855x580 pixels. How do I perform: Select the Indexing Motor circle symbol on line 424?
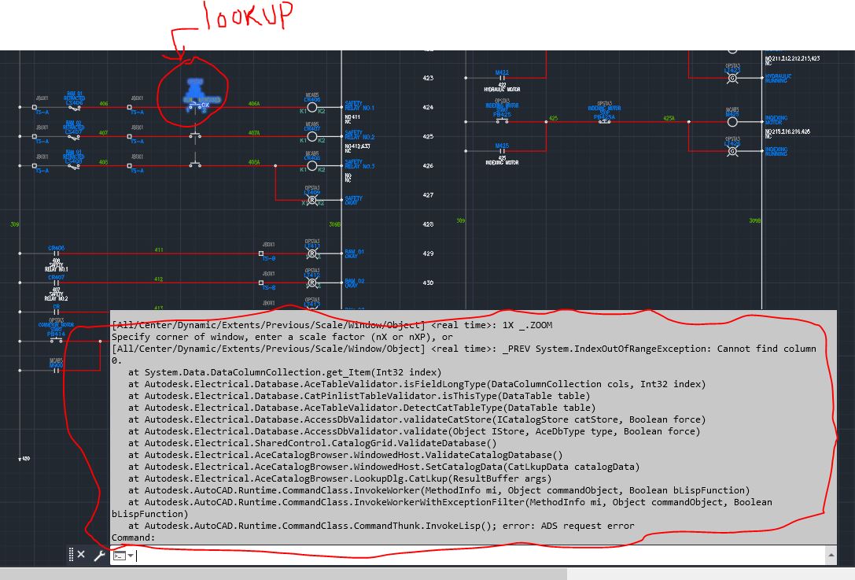click(734, 120)
